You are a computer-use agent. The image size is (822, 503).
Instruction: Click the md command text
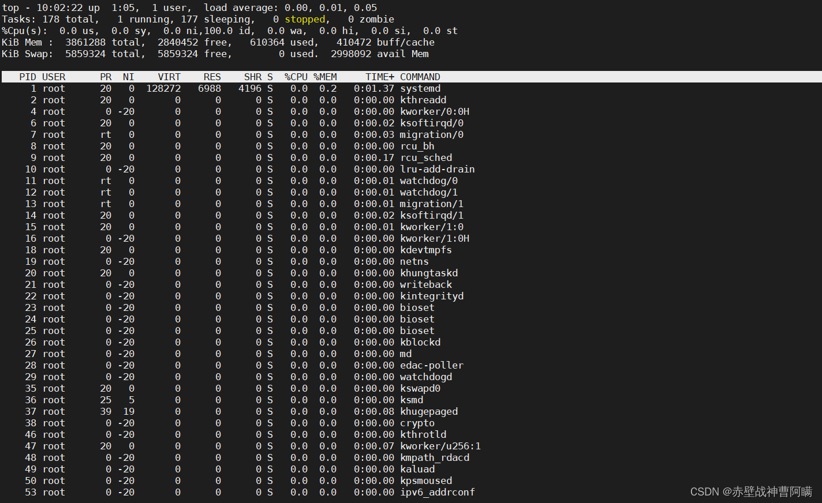(406, 354)
